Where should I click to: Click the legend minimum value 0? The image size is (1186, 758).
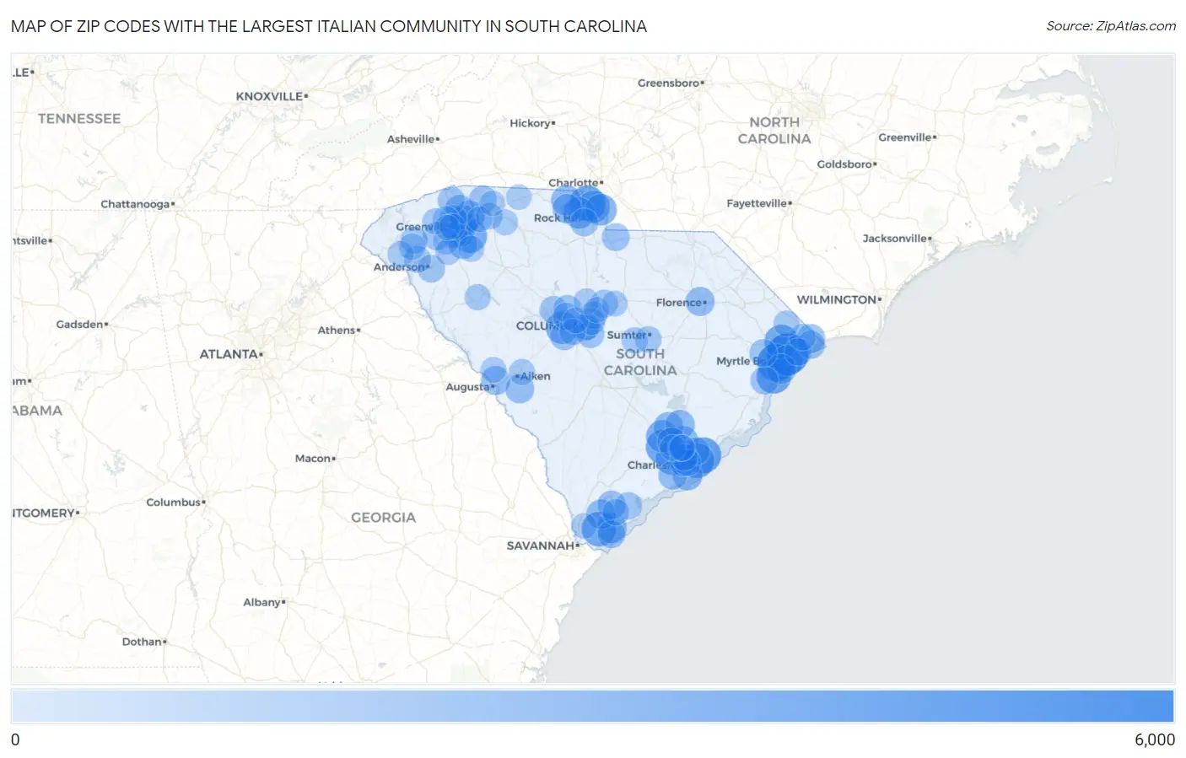point(15,739)
